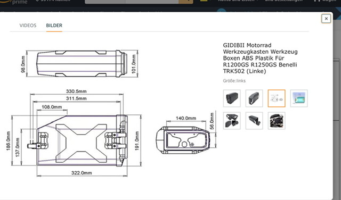Close the image viewer with the X button
Screen dimensions: 341x200
[326, 19]
